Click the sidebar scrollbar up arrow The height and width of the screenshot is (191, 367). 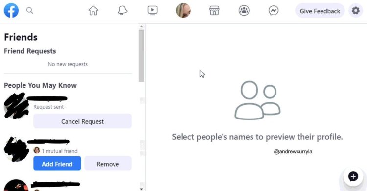pyautogui.click(x=141, y=26)
